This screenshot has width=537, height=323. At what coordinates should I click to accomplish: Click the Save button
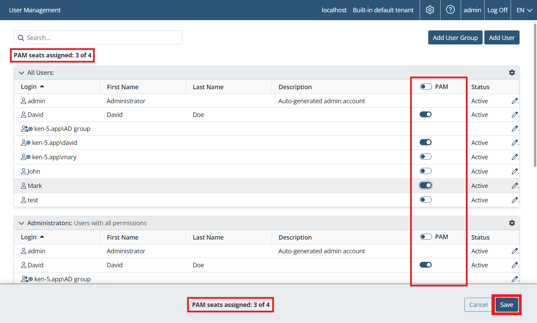point(507,305)
